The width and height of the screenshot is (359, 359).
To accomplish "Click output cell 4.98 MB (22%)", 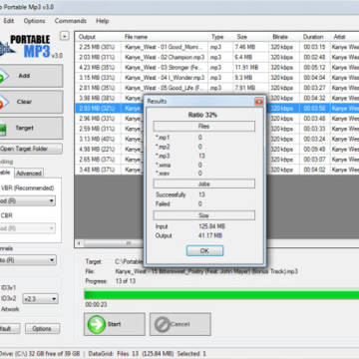I will point(97,150).
